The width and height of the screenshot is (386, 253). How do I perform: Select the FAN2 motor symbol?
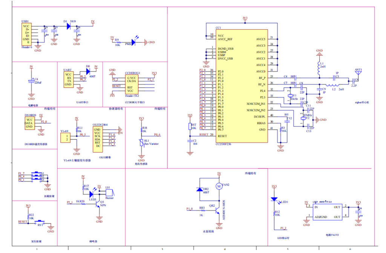[219, 186]
